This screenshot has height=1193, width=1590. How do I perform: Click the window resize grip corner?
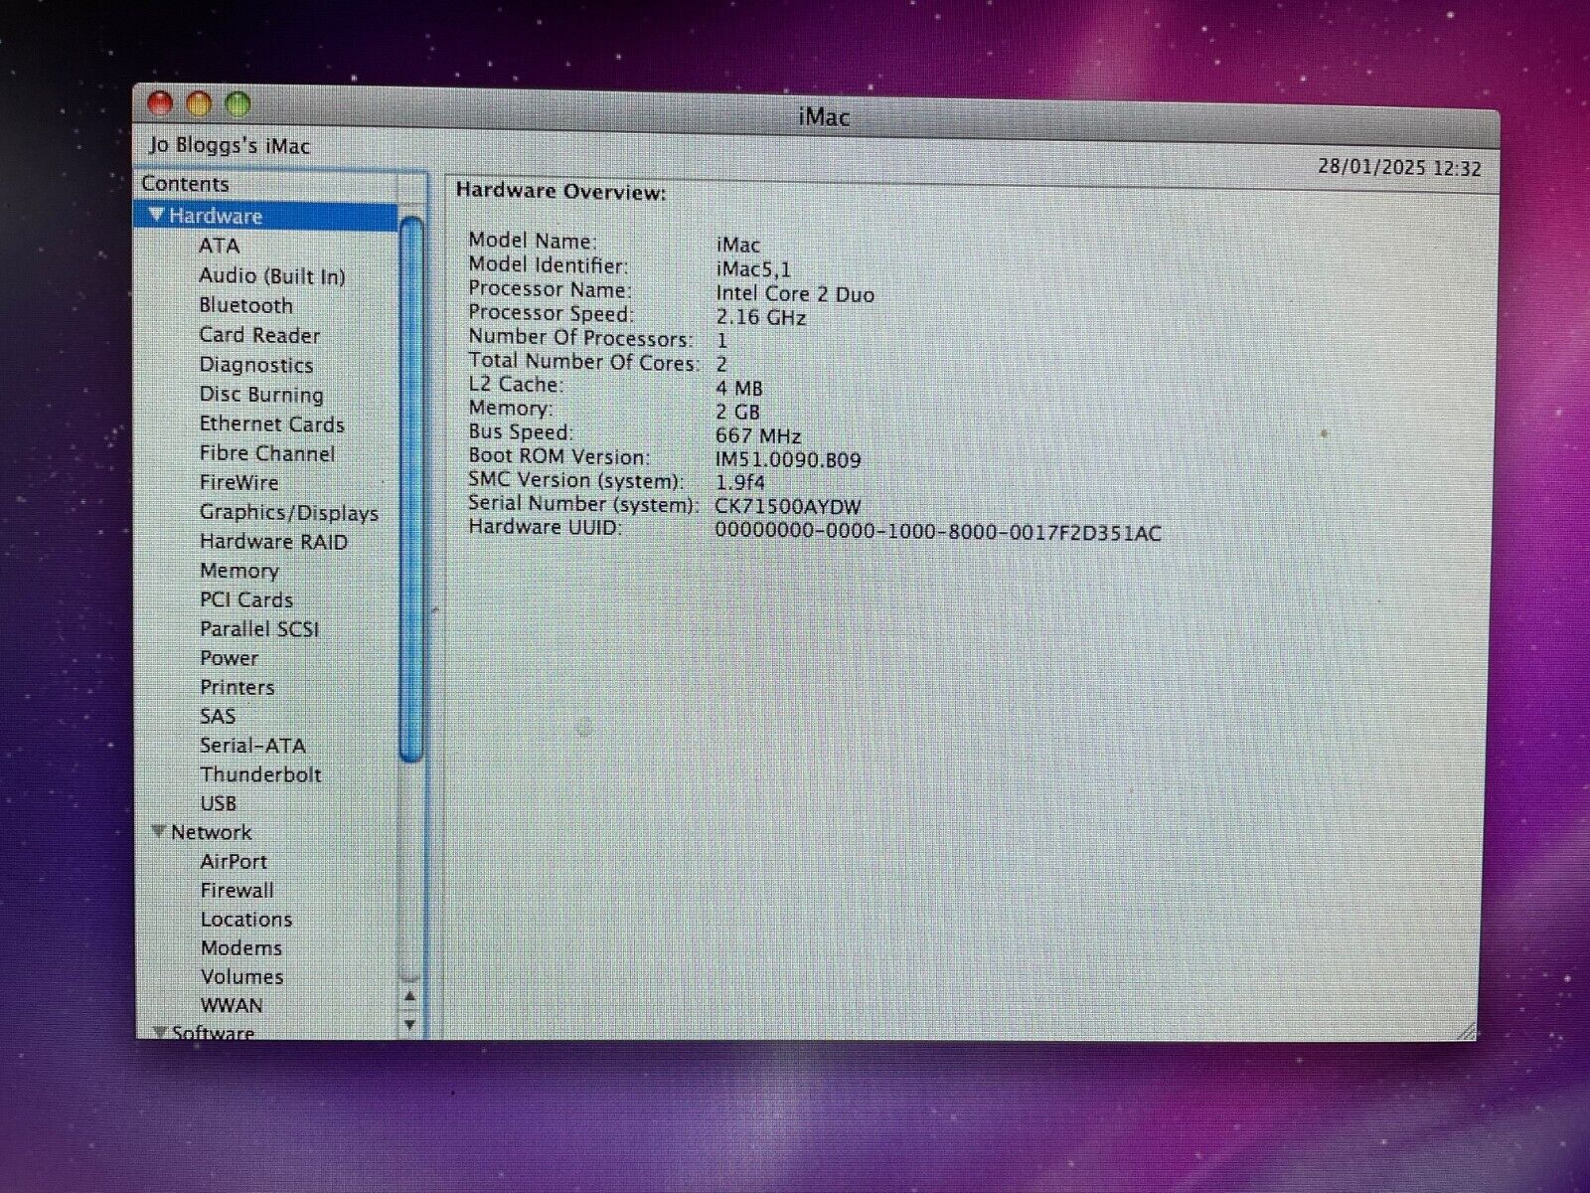click(x=1465, y=1031)
